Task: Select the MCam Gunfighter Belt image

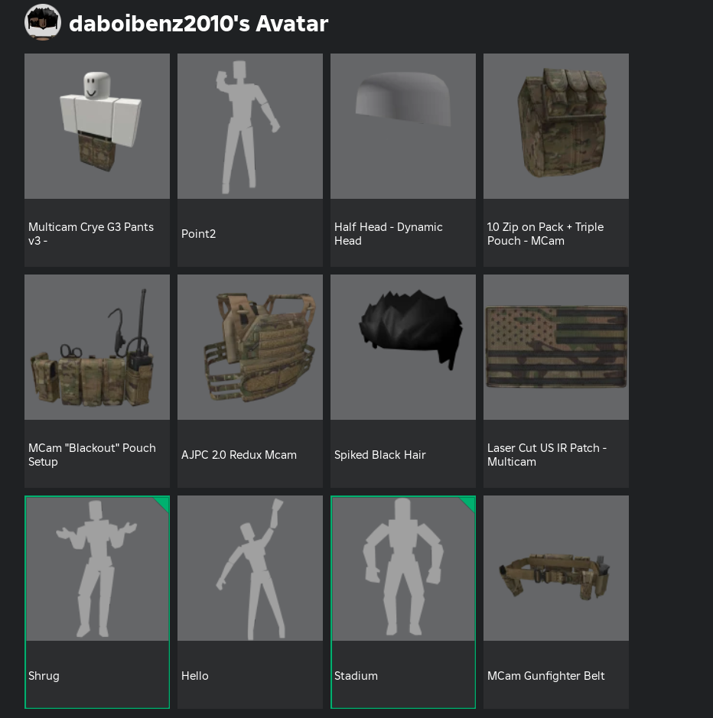Action: [x=556, y=568]
